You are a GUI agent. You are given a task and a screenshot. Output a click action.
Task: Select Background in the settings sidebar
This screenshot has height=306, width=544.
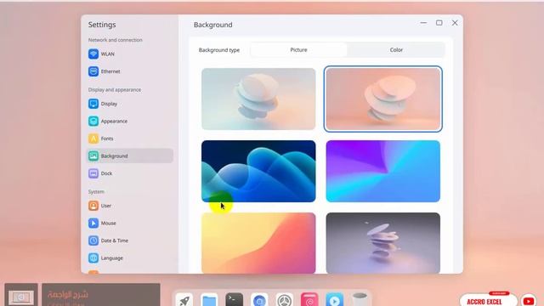(x=129, y=156)
